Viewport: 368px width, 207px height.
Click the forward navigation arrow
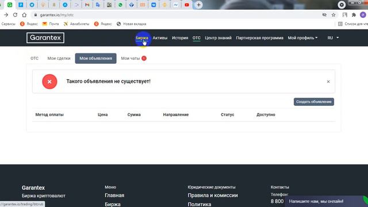[6, 15]
